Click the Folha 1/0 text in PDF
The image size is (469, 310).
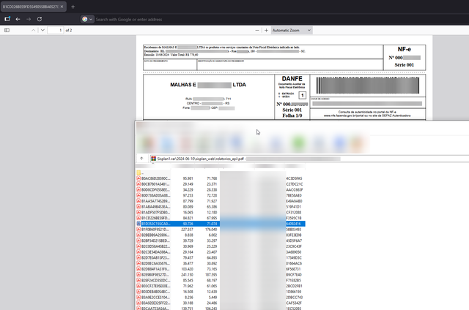(x=292, y=116)
